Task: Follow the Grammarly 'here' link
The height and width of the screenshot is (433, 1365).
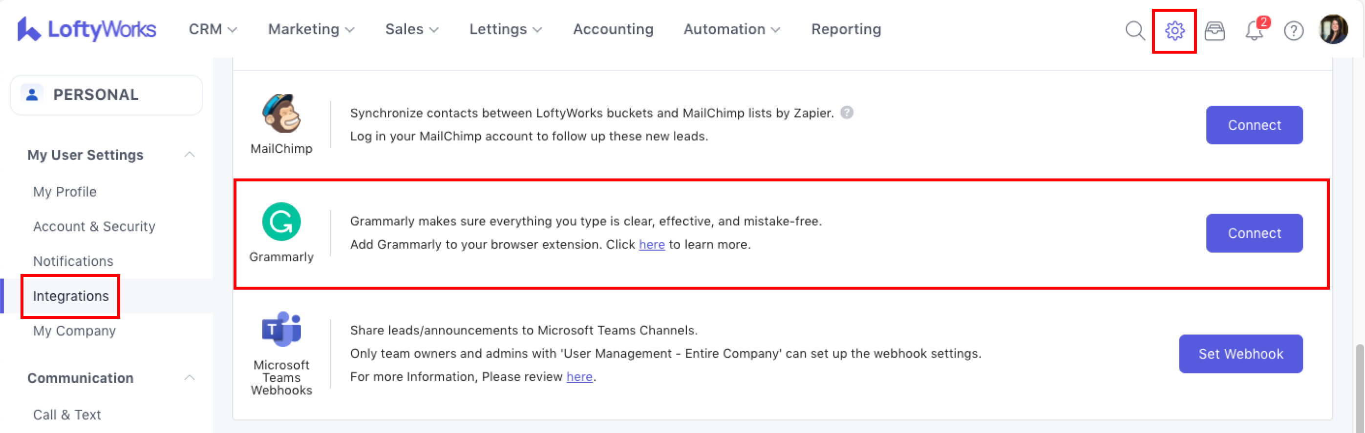Action: (651, 244)
